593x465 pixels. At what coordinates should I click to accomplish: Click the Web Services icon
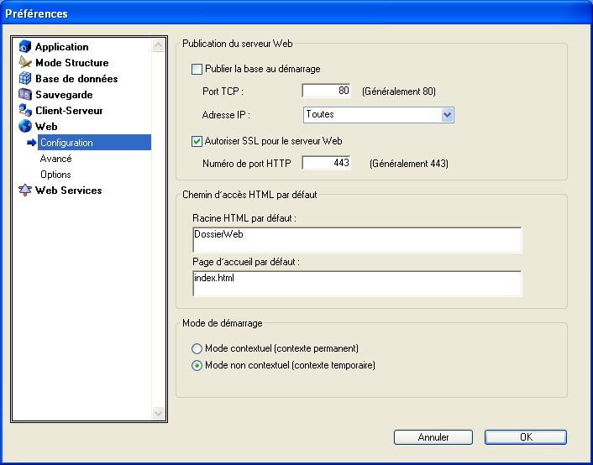pos(25,191)
